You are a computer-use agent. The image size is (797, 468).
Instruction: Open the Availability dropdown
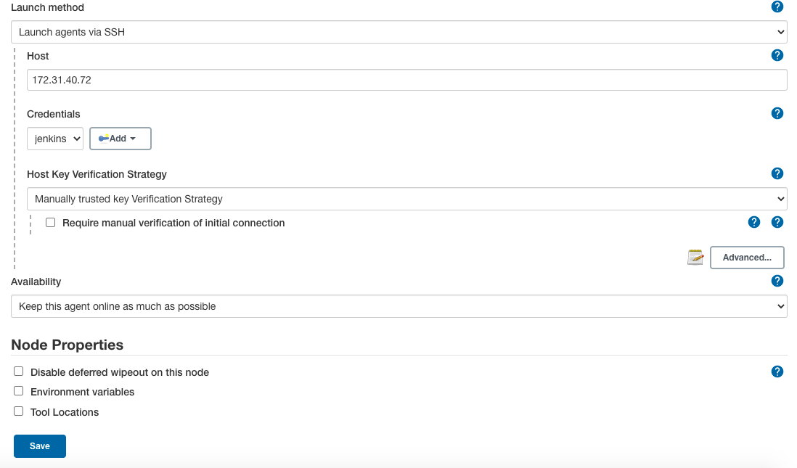pos(398,305)
